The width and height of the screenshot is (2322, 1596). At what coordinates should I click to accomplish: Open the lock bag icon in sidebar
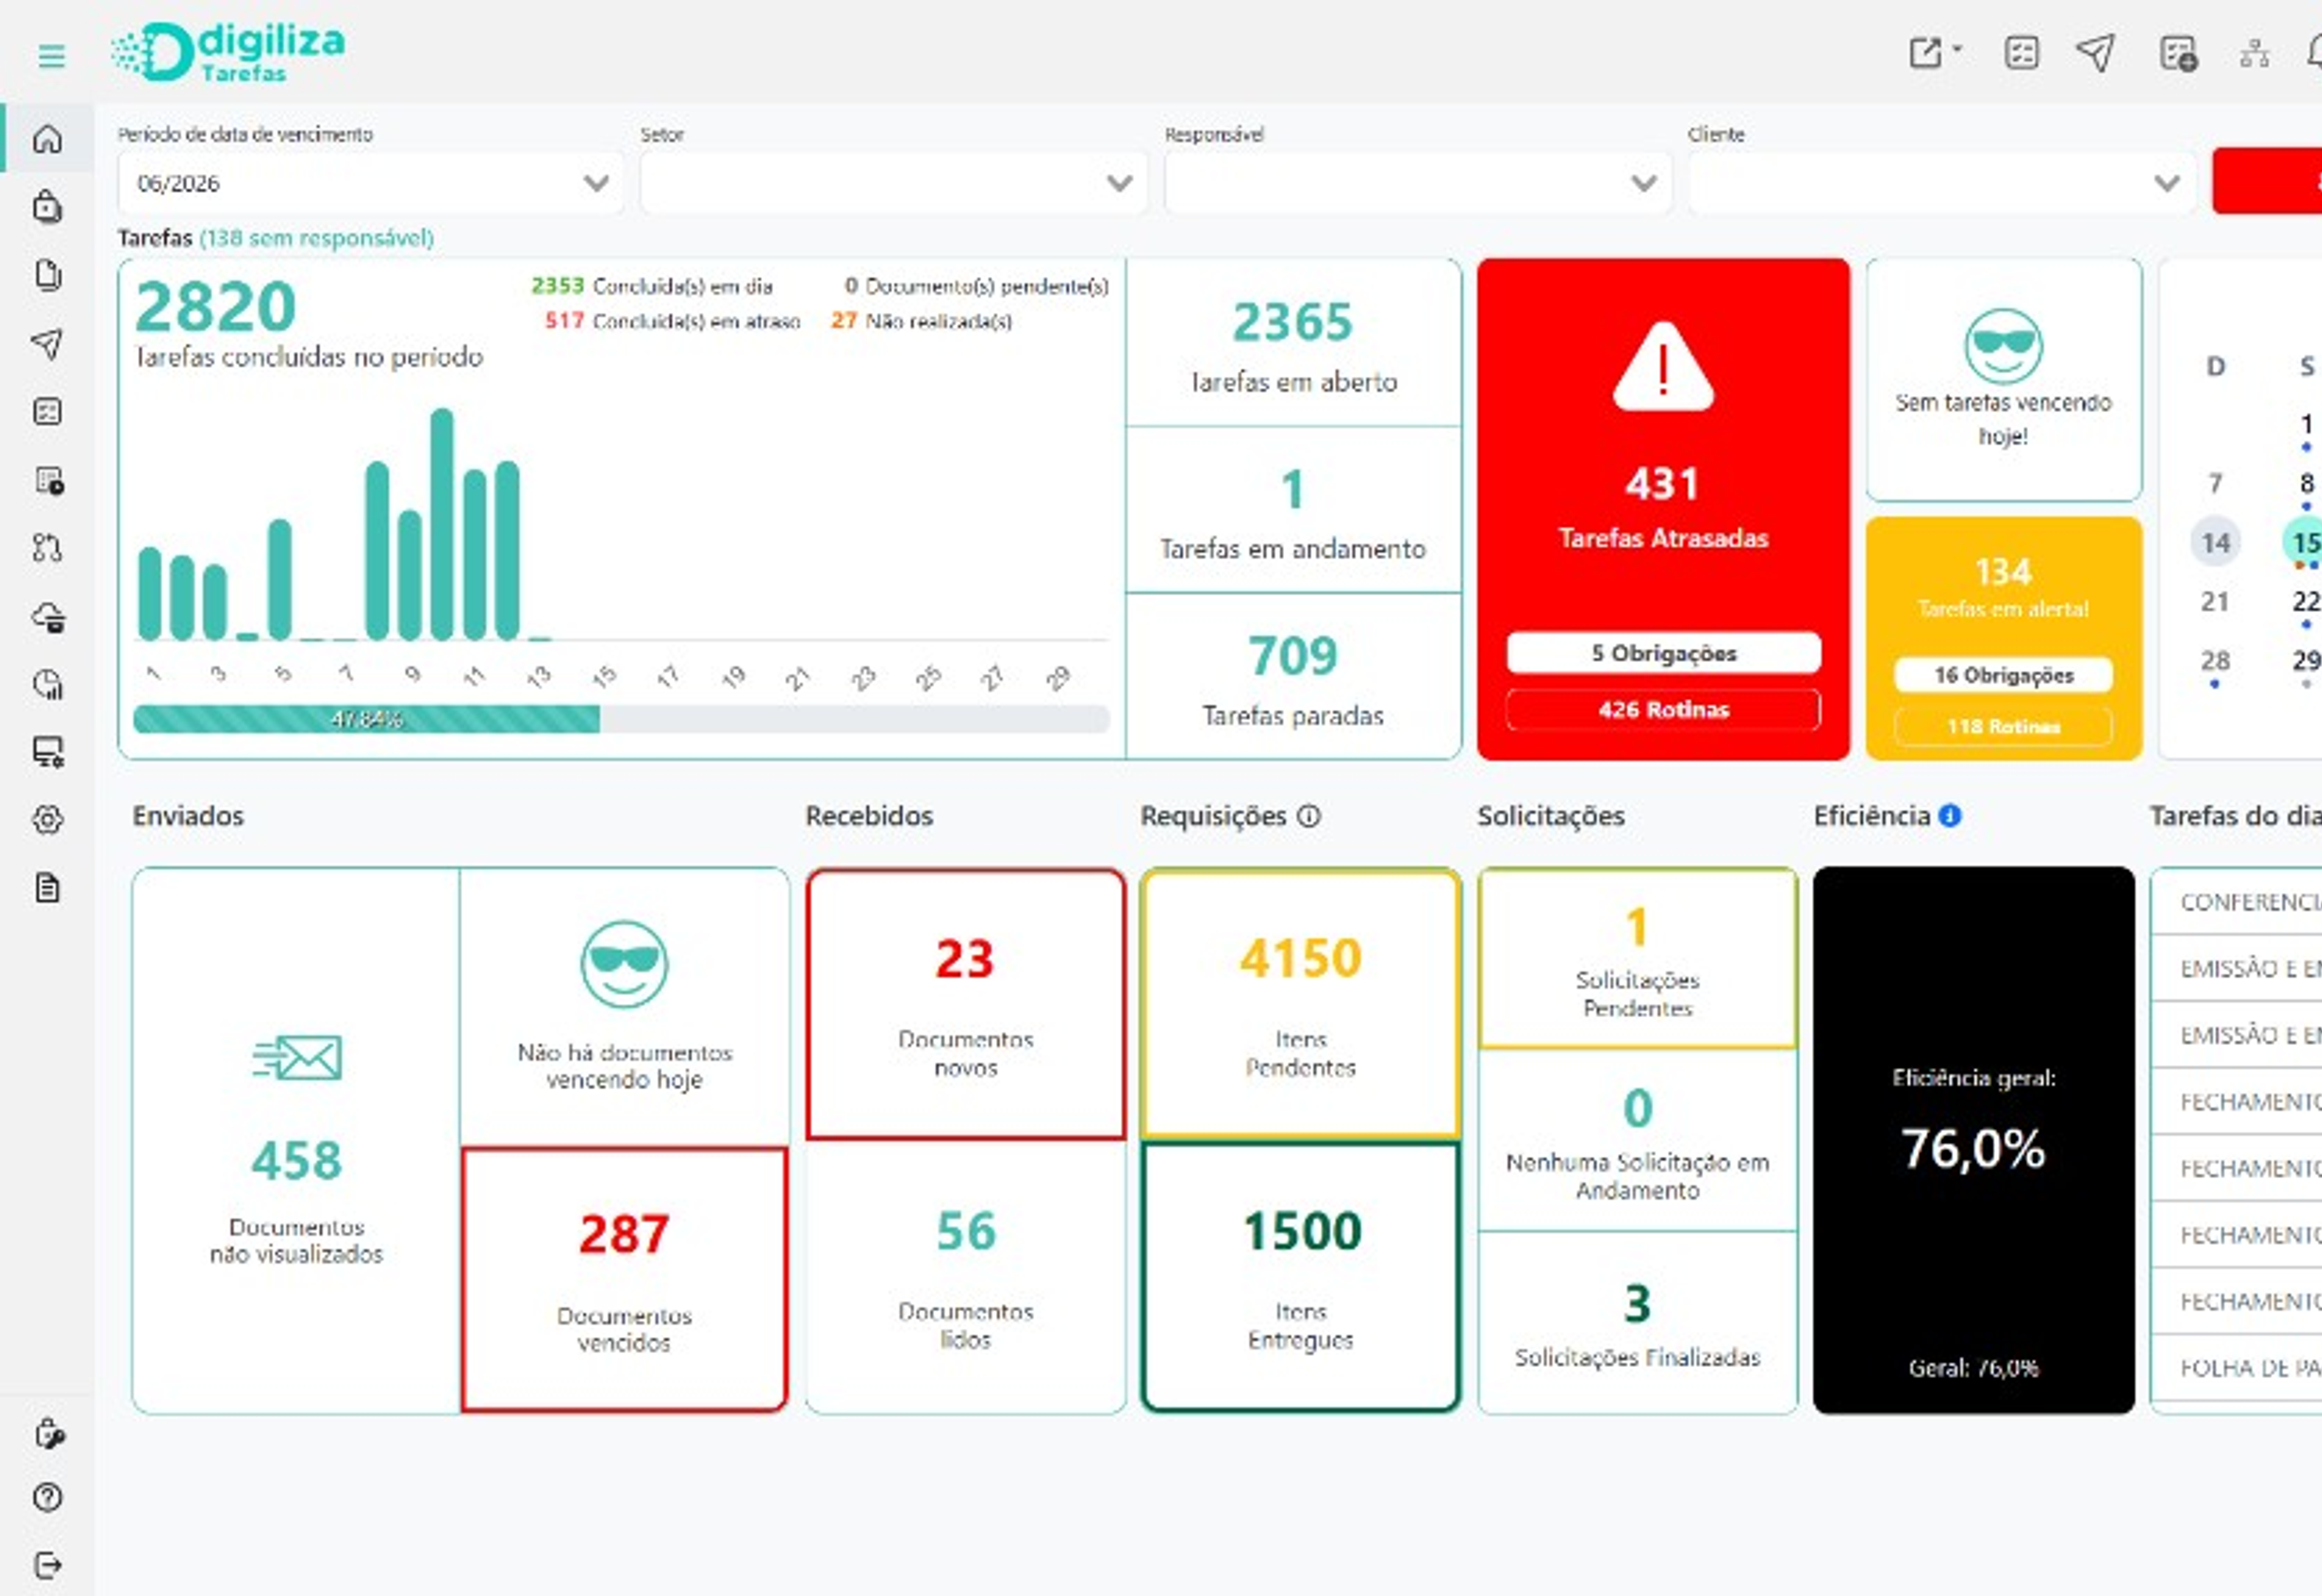click(47, 207)
